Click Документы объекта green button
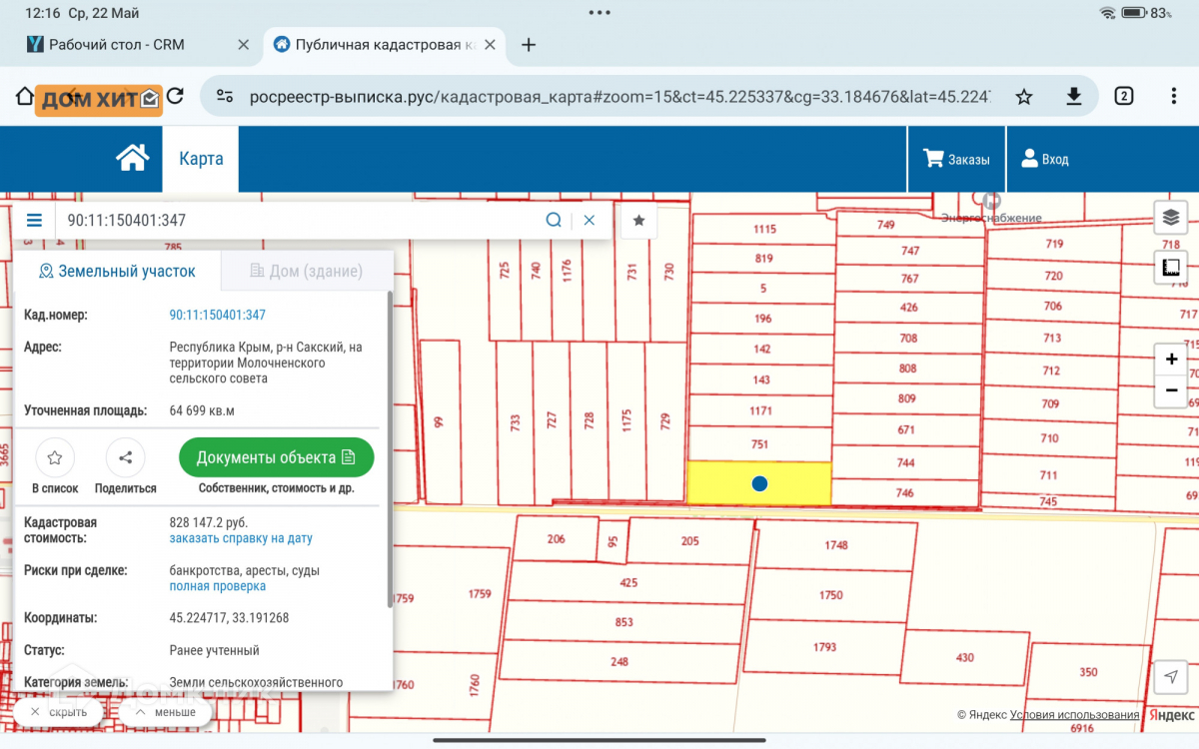Image resolution: width=1199 pixels, height=749 pixels. click(x=276, y=457)
